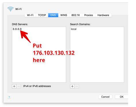
Task: Click the DNS Servers label
Action: pos(20,24)
